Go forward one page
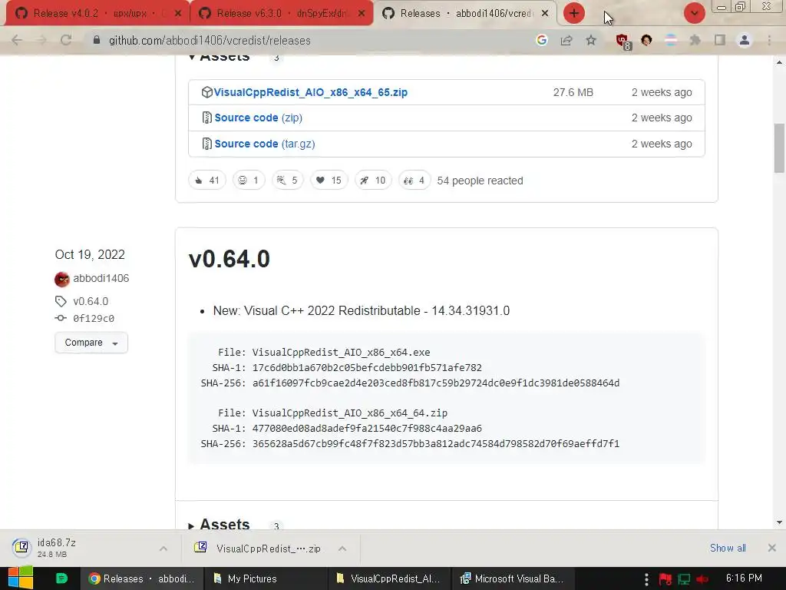The height and width of the screenshot is (590, 786). tap(41, 40)
